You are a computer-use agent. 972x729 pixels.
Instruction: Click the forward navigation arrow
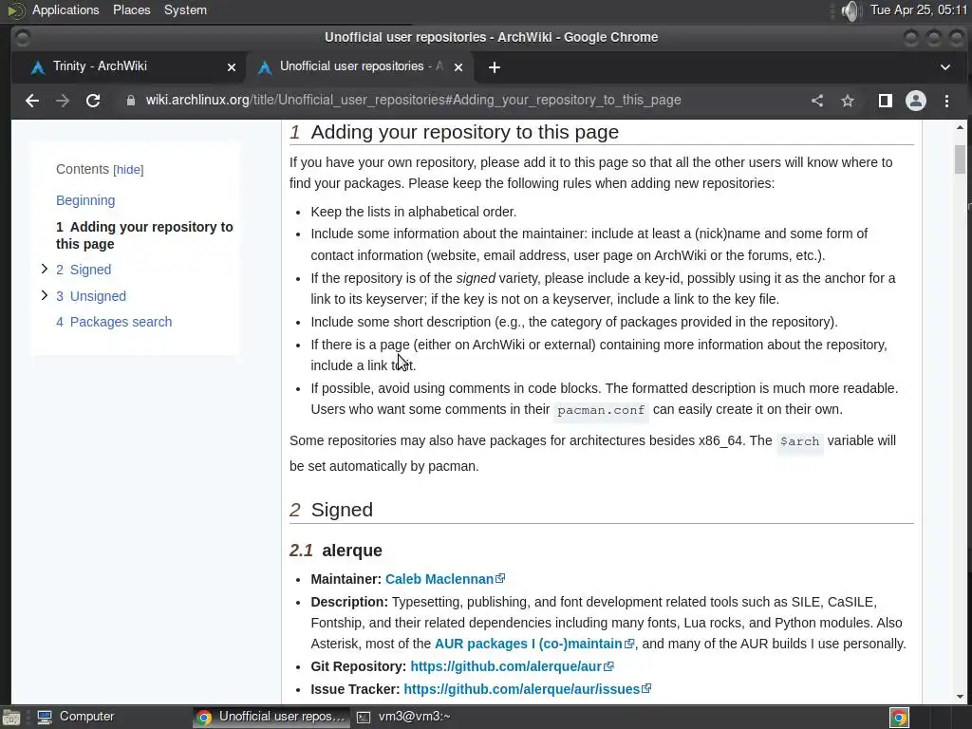pos(63,101)
